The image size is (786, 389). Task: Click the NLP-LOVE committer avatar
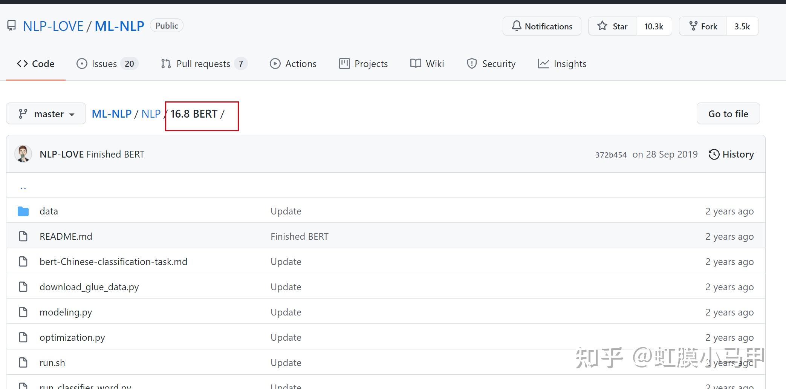click(x=23, y=154)
